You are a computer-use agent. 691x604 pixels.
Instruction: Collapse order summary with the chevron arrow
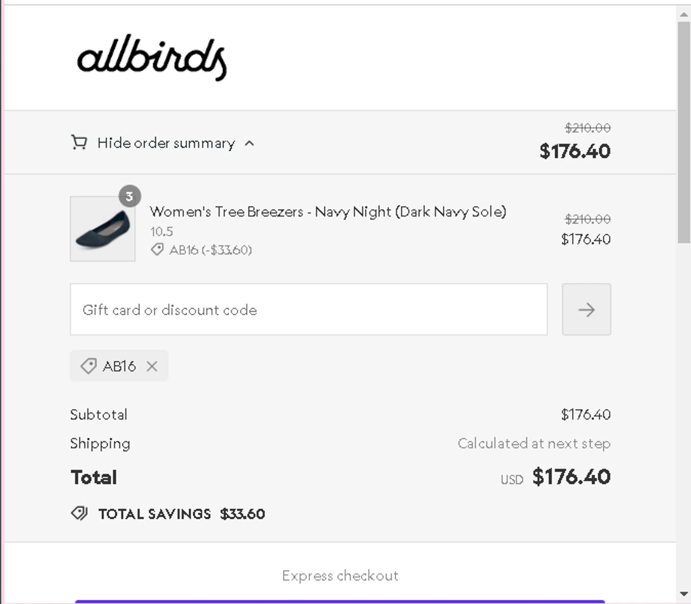249,143
